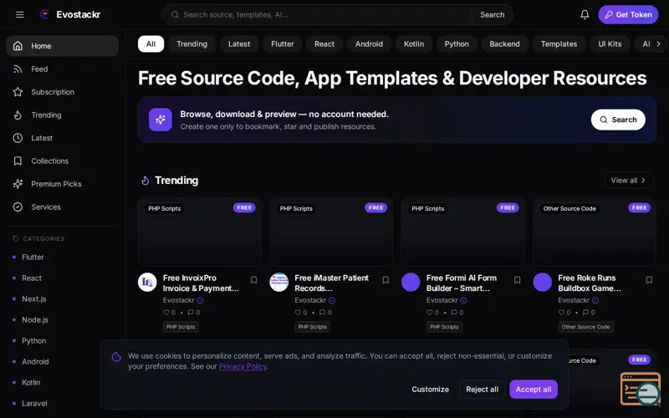Bookmark Free Roke Runs Buildbox Game

tap(649, 280)
